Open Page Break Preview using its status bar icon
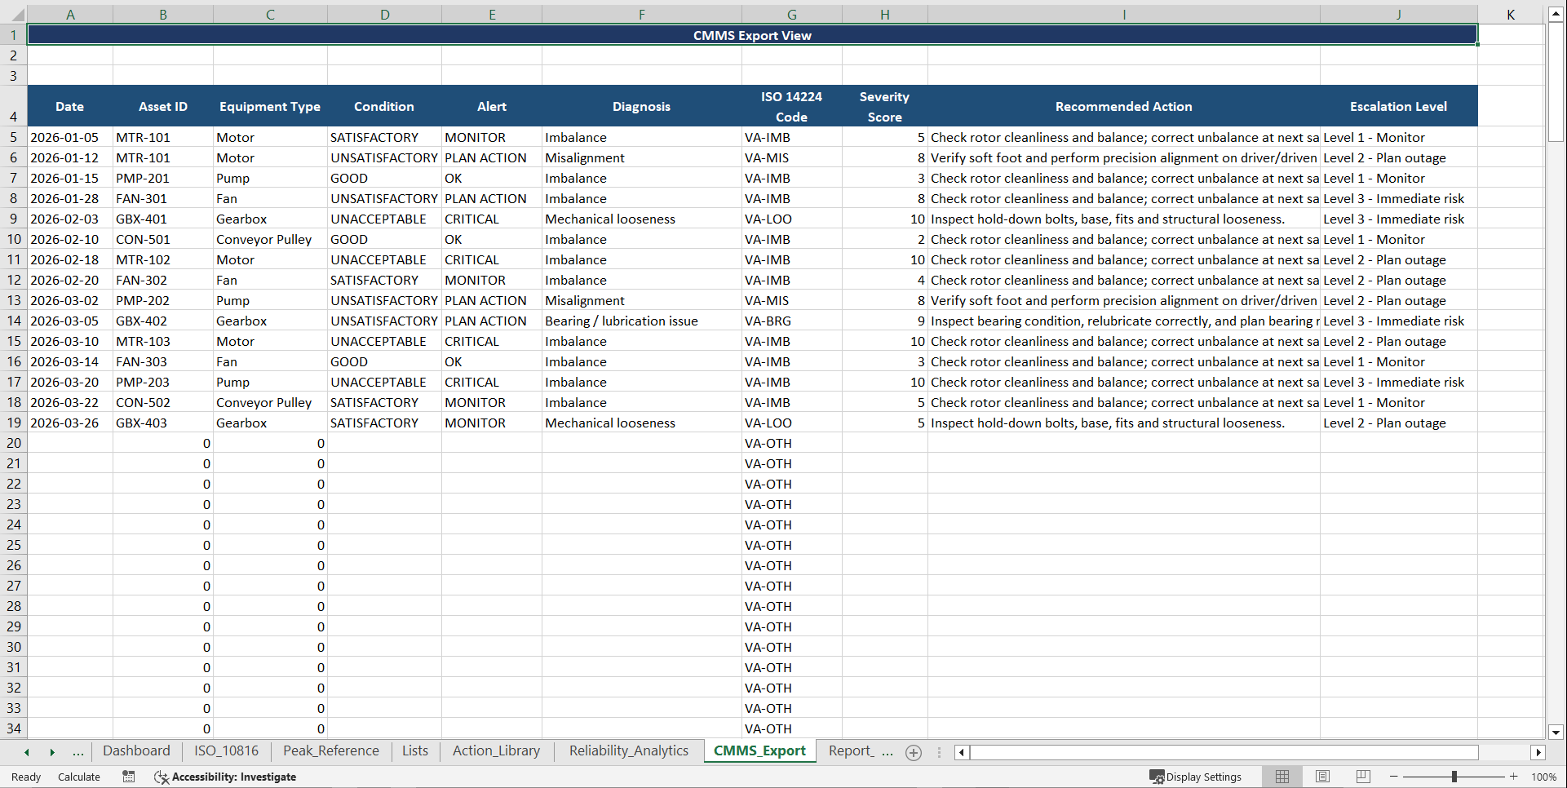Image resolution: width=1567 pixels, height=788 pixels. [1362, 777]
